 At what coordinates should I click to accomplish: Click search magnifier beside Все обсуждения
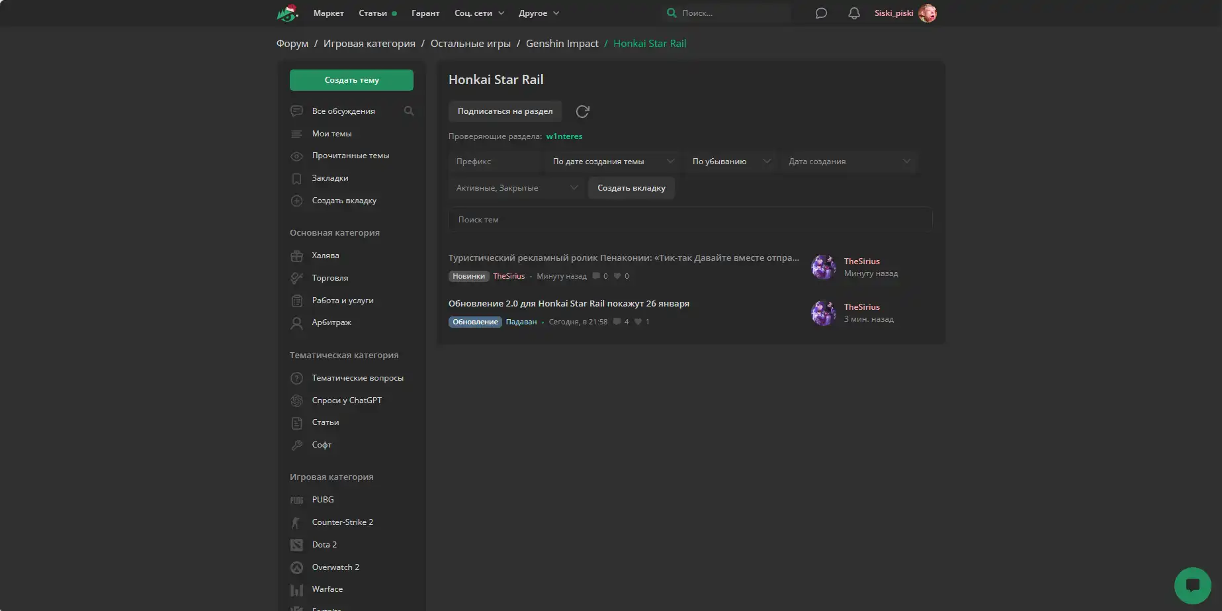coord(409,111)
